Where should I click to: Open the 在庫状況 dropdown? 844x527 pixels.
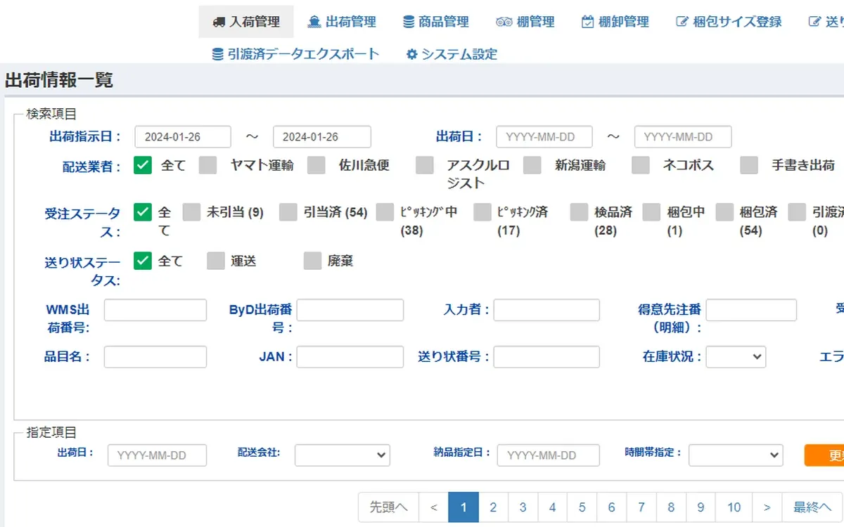(x=736, y=357)
